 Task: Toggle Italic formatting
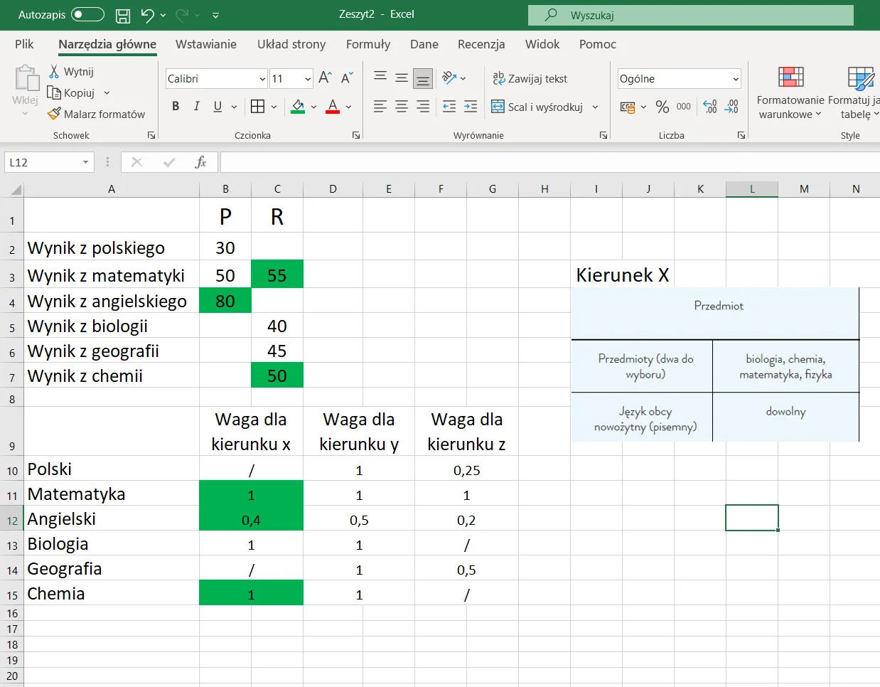tap(197, 107)
